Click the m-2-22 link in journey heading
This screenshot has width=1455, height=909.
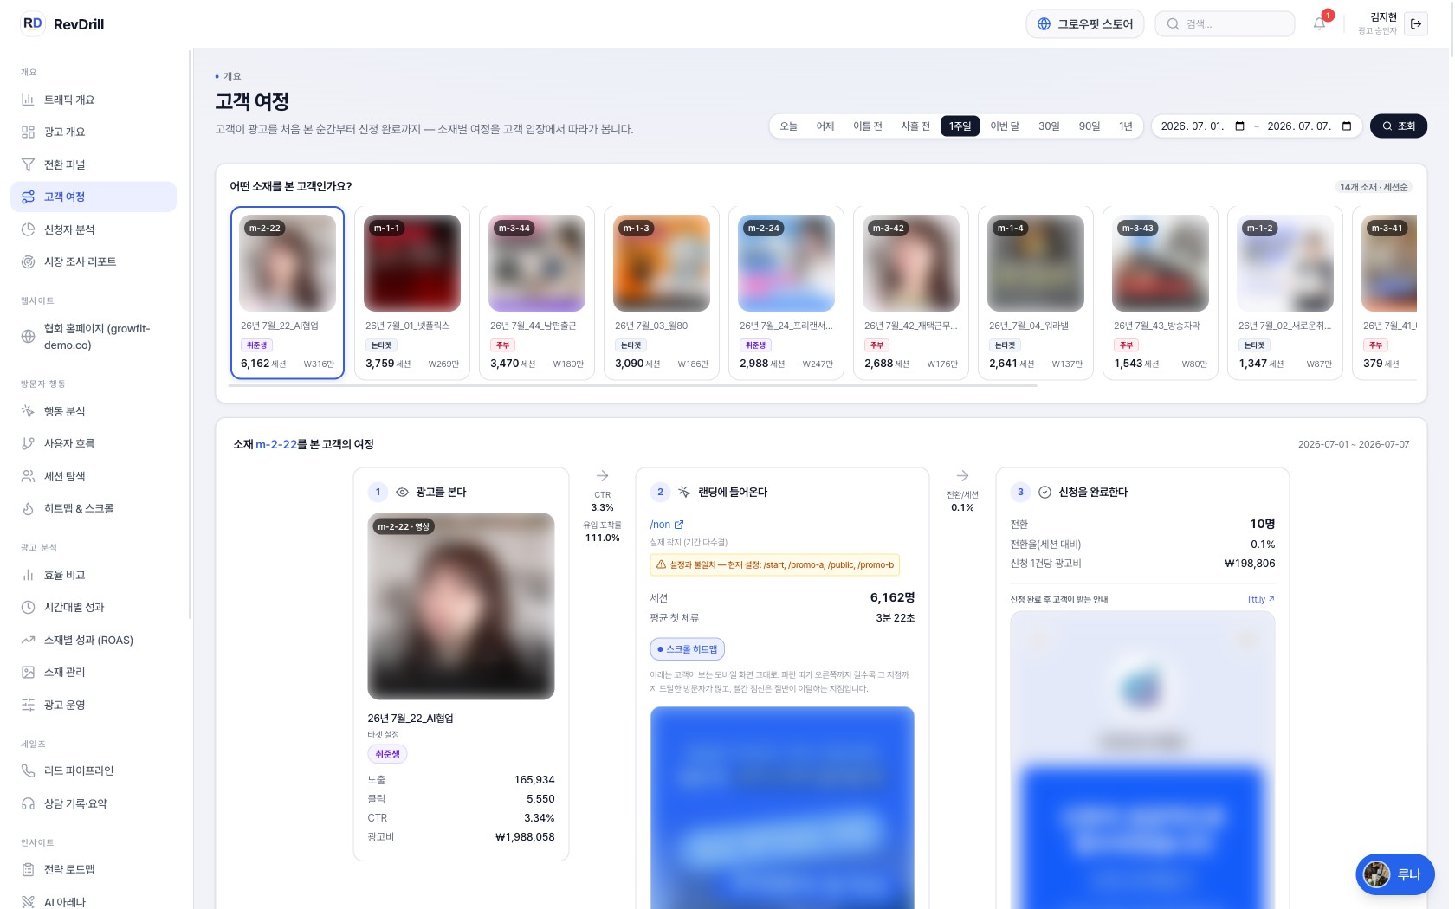(x=276, y=444)
